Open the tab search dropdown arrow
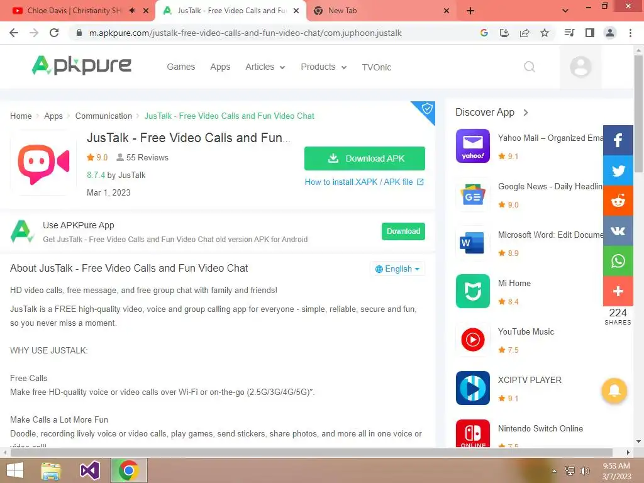This screenshot has width=644, height=483. [x=565, y=11]
